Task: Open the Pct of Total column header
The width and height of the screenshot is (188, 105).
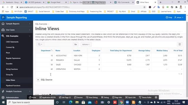Action: pos(178,50)
